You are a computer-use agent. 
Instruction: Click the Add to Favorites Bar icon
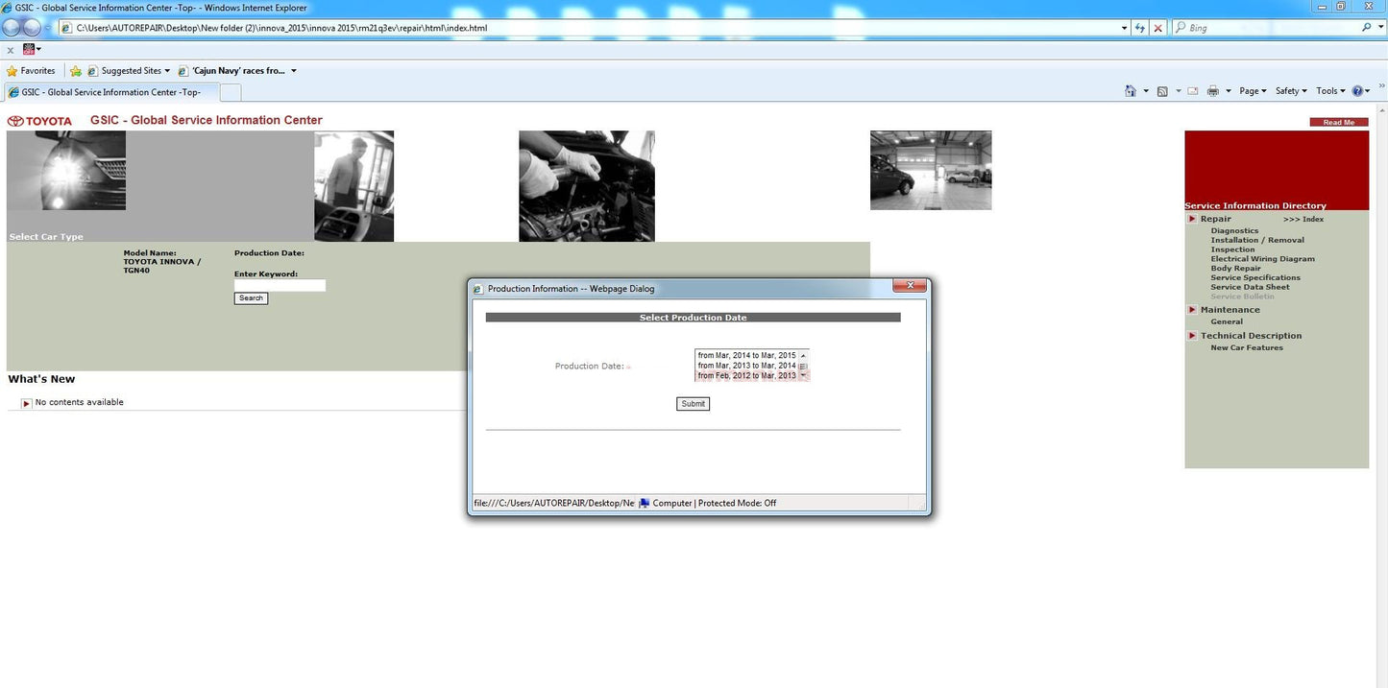pos(76,71)
